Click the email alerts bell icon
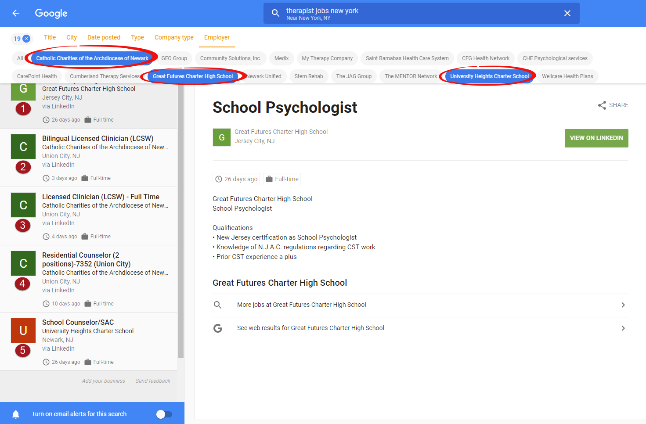This screenshot has width=646, height=424. pos(16,414)
